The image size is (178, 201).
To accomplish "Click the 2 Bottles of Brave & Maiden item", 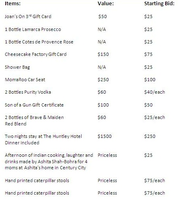I will (x=34, y=121).
